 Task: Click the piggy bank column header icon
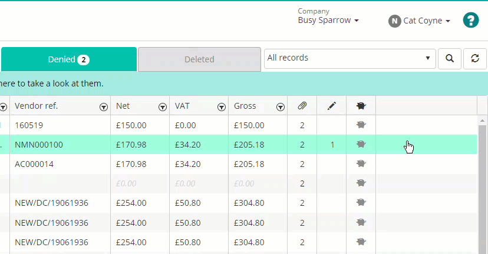361,106
